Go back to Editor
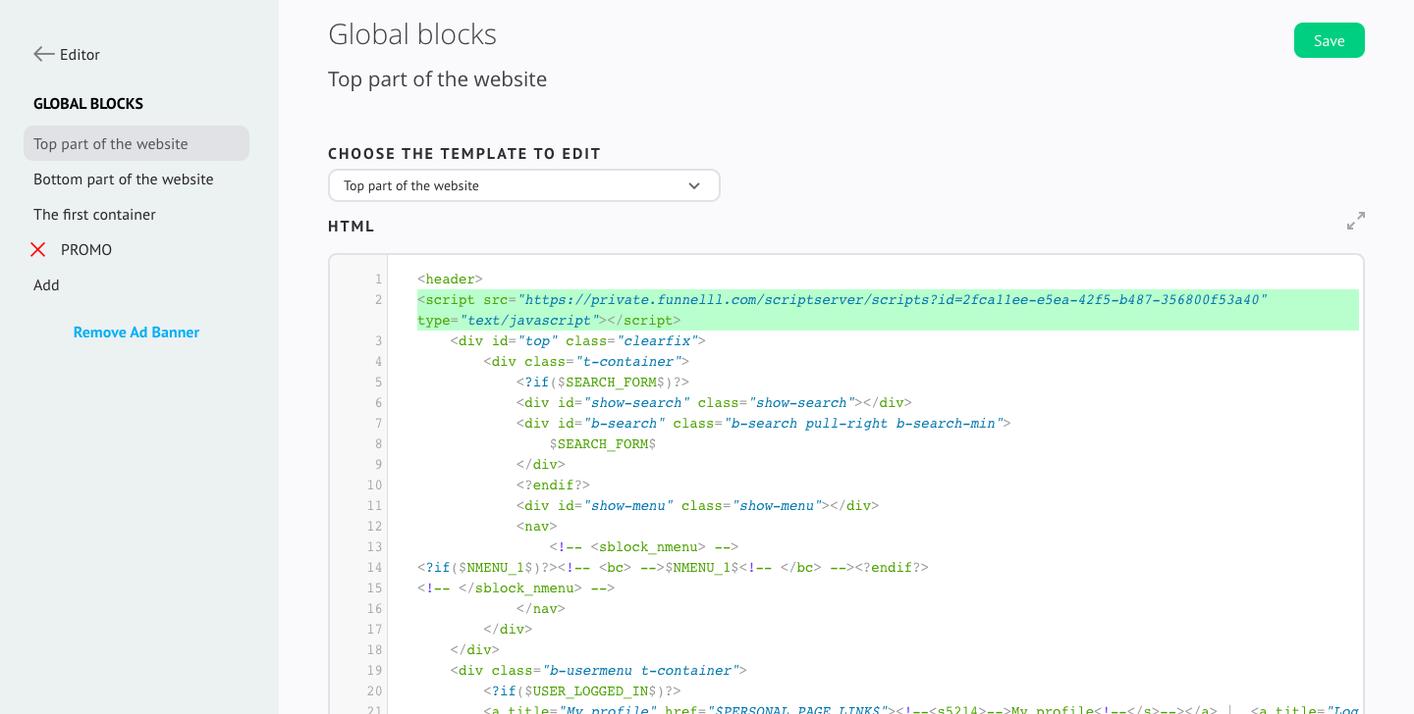This screenshot has height=714, width=1414. coord(80,55)
